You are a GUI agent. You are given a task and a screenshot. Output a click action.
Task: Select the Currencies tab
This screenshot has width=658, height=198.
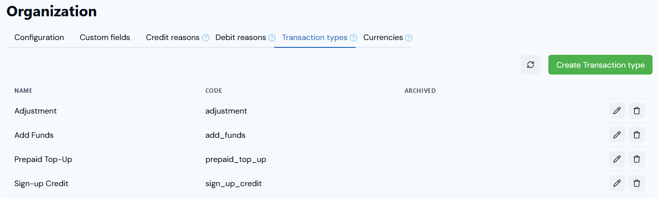pos(383,38)
